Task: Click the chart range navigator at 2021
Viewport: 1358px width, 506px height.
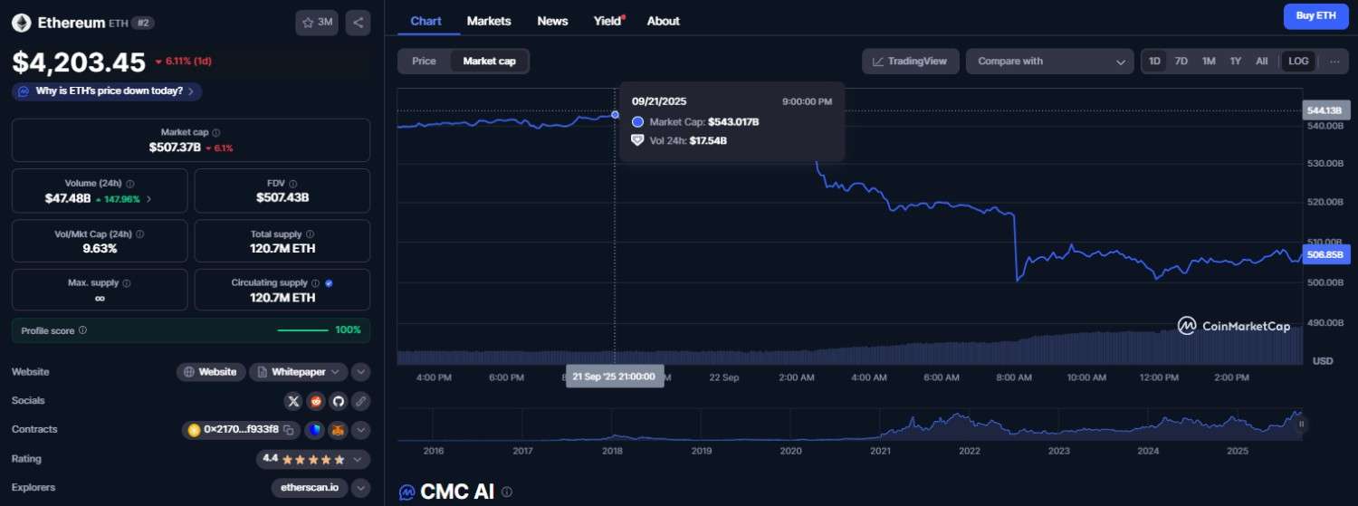Action: coord(879,427)
